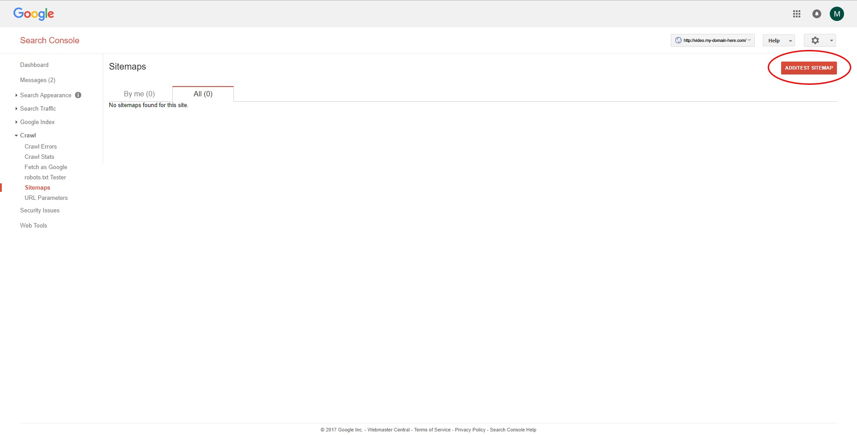Select Sitemaps in the Crawl menu
Screen dimensions: 857x435
point(37,188)
